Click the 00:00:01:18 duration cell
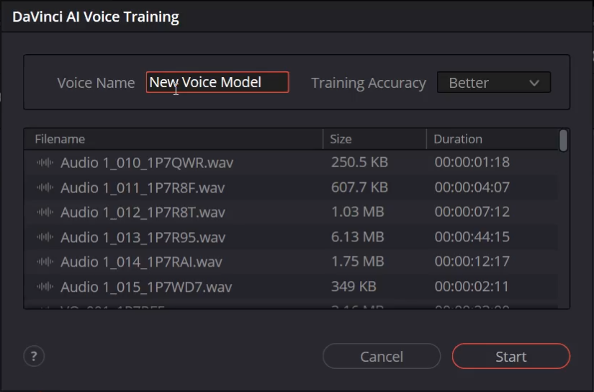This screenshot has width=594, height=392. click(x=472, y=162)
